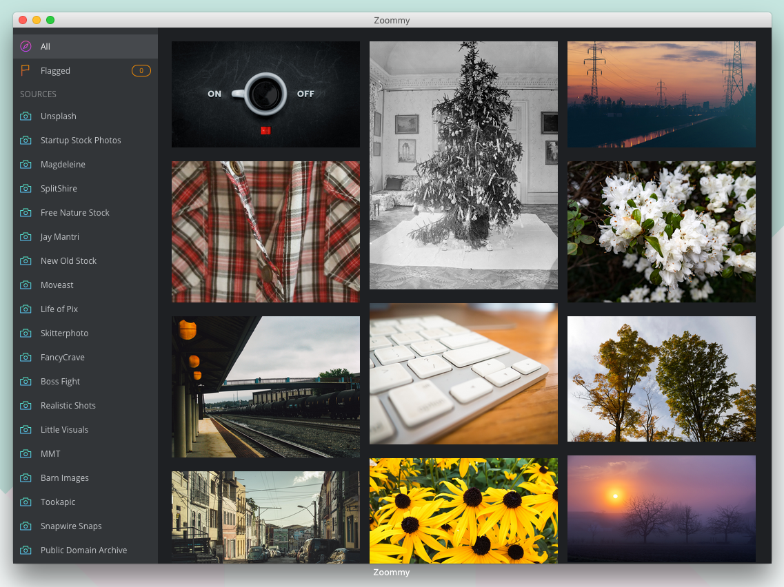Click the camera icon beside Unsplash
Viewport: 784px width, 587px height.
point(26,116)
